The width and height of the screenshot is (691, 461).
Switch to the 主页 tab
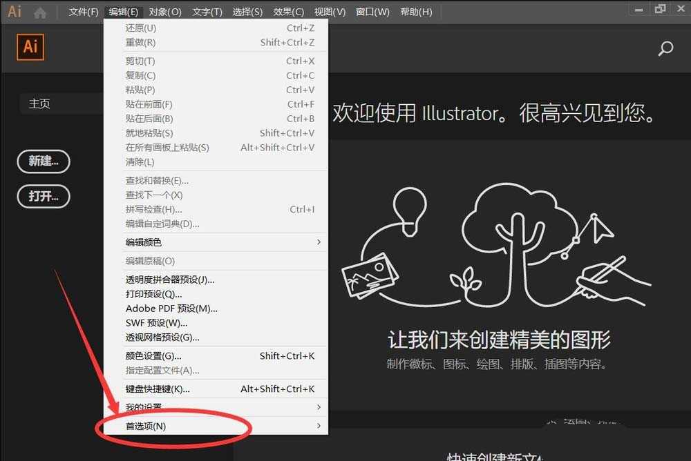coord(39,104)
